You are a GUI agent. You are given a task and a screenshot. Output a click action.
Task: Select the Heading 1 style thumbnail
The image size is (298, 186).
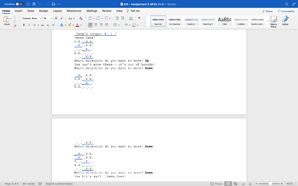click(191, 21)
